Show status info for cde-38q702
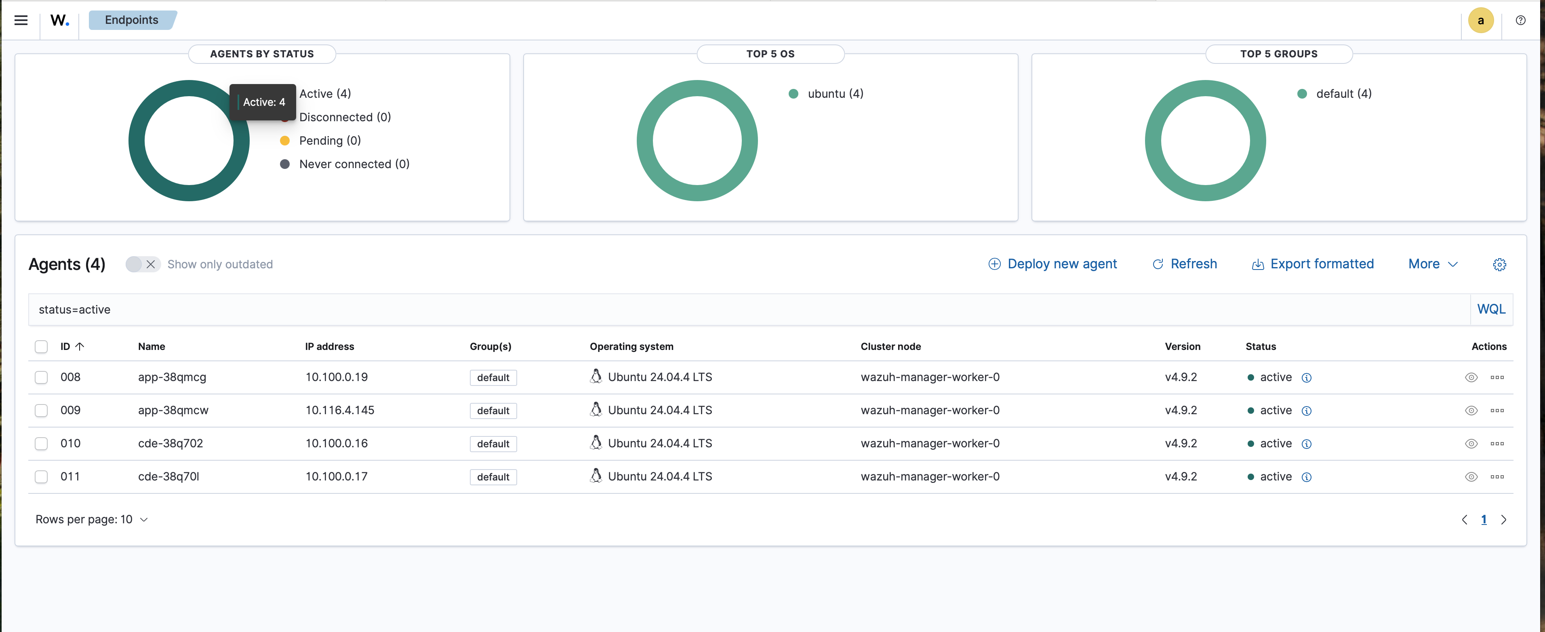Image resolution: width=1545 pixels, height=632 pixels. pos(1306,444)
